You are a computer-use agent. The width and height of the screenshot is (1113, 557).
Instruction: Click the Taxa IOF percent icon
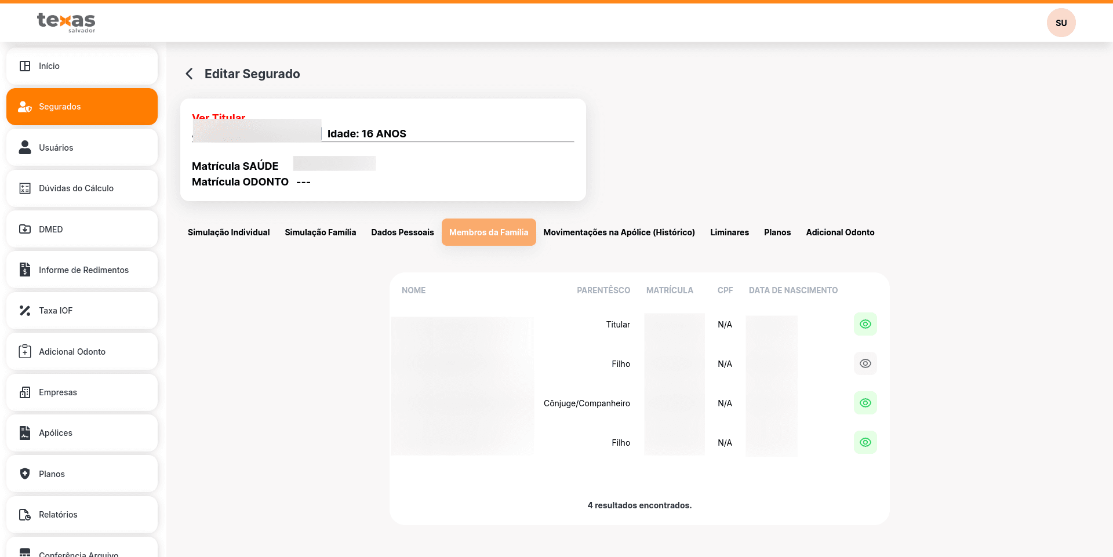25,311
